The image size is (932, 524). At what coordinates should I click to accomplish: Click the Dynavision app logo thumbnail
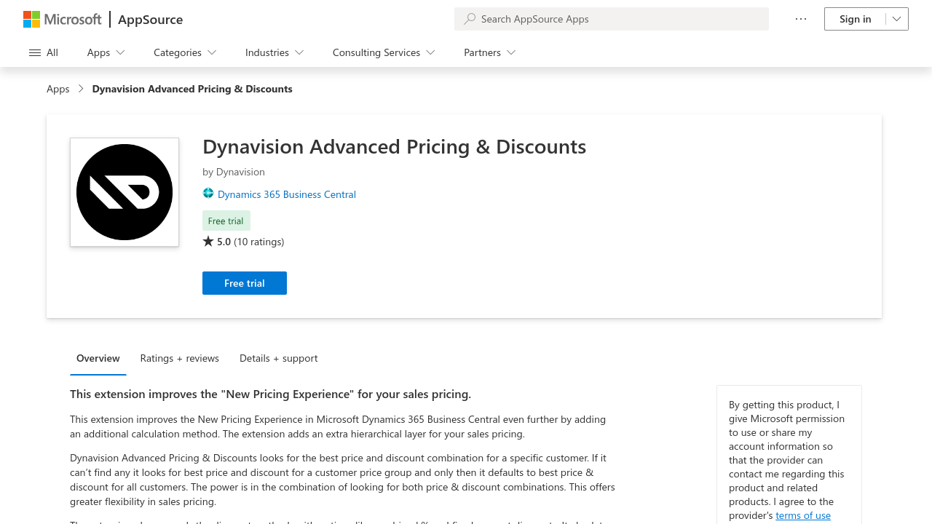(x=125, y=192)
